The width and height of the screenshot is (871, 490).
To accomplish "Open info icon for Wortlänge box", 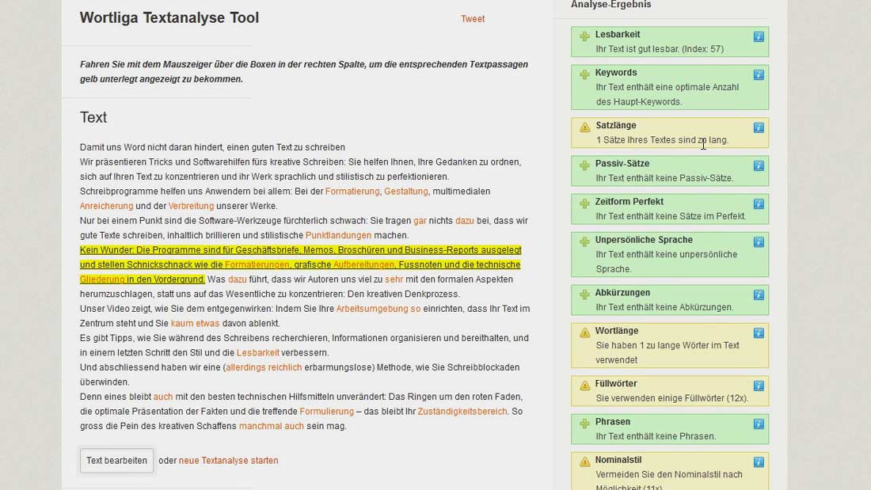I will 759,333.
